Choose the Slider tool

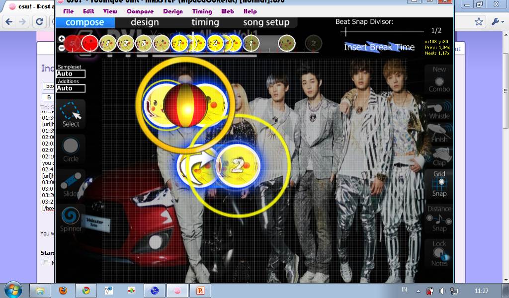pos(71,183)
